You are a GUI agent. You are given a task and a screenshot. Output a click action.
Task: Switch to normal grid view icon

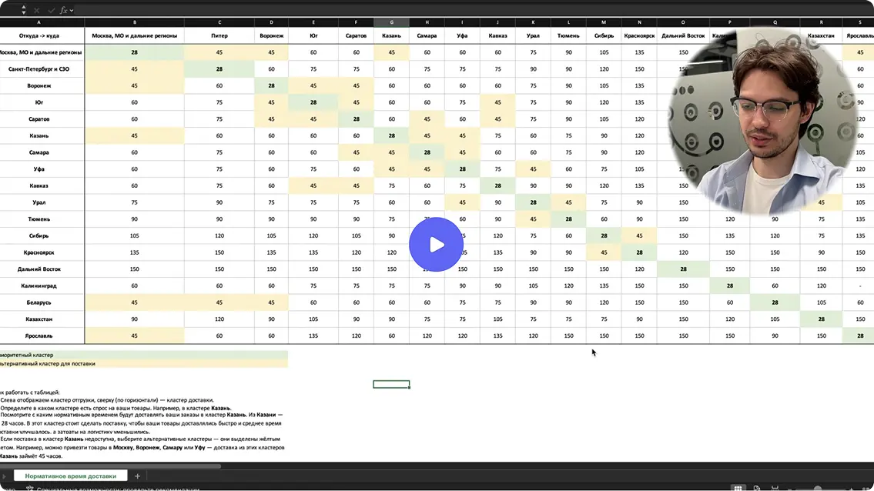pos(738,488)
